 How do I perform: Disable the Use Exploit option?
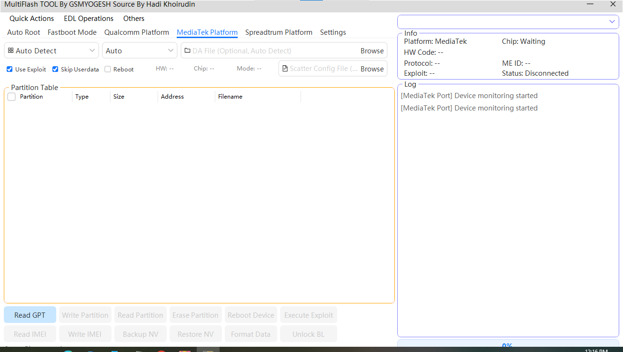[9, 69]
